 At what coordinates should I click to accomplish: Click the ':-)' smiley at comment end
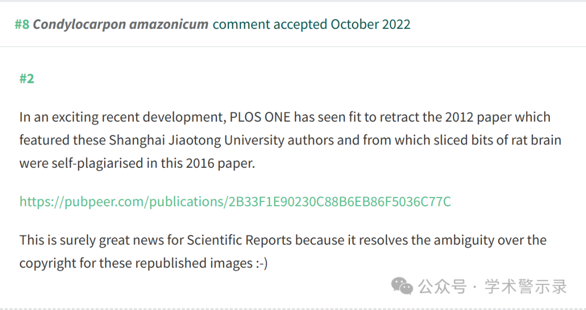[262, 263]
